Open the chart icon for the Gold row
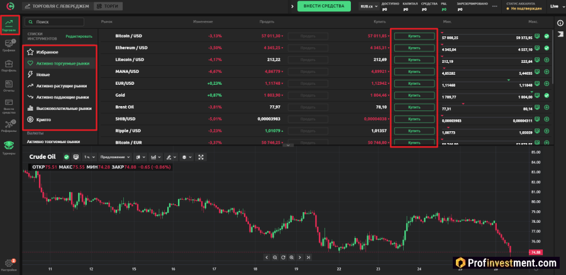 pos(538,95)
